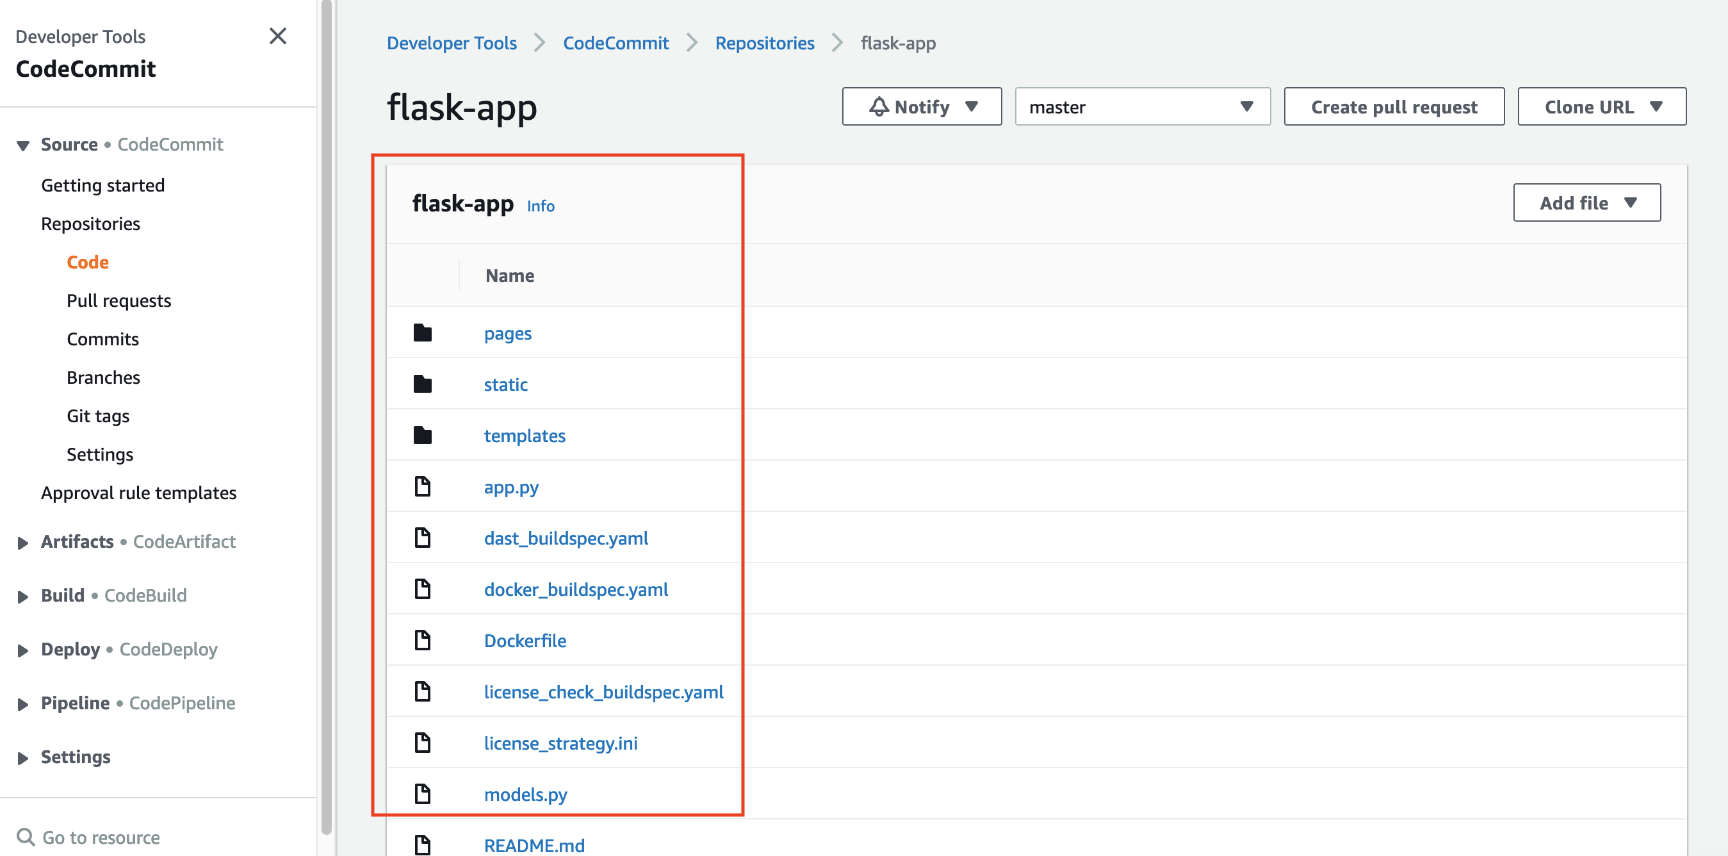Open the Add file dropdown

tap(1586, 202)
